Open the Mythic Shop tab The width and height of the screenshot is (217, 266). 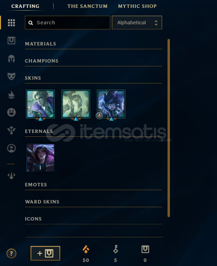[x=137, y=6]
